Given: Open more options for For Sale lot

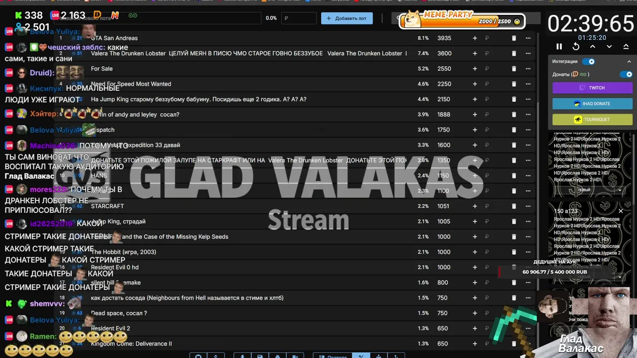Looking at the screenshot, I should pyautogui.click(x=528, y=69).
